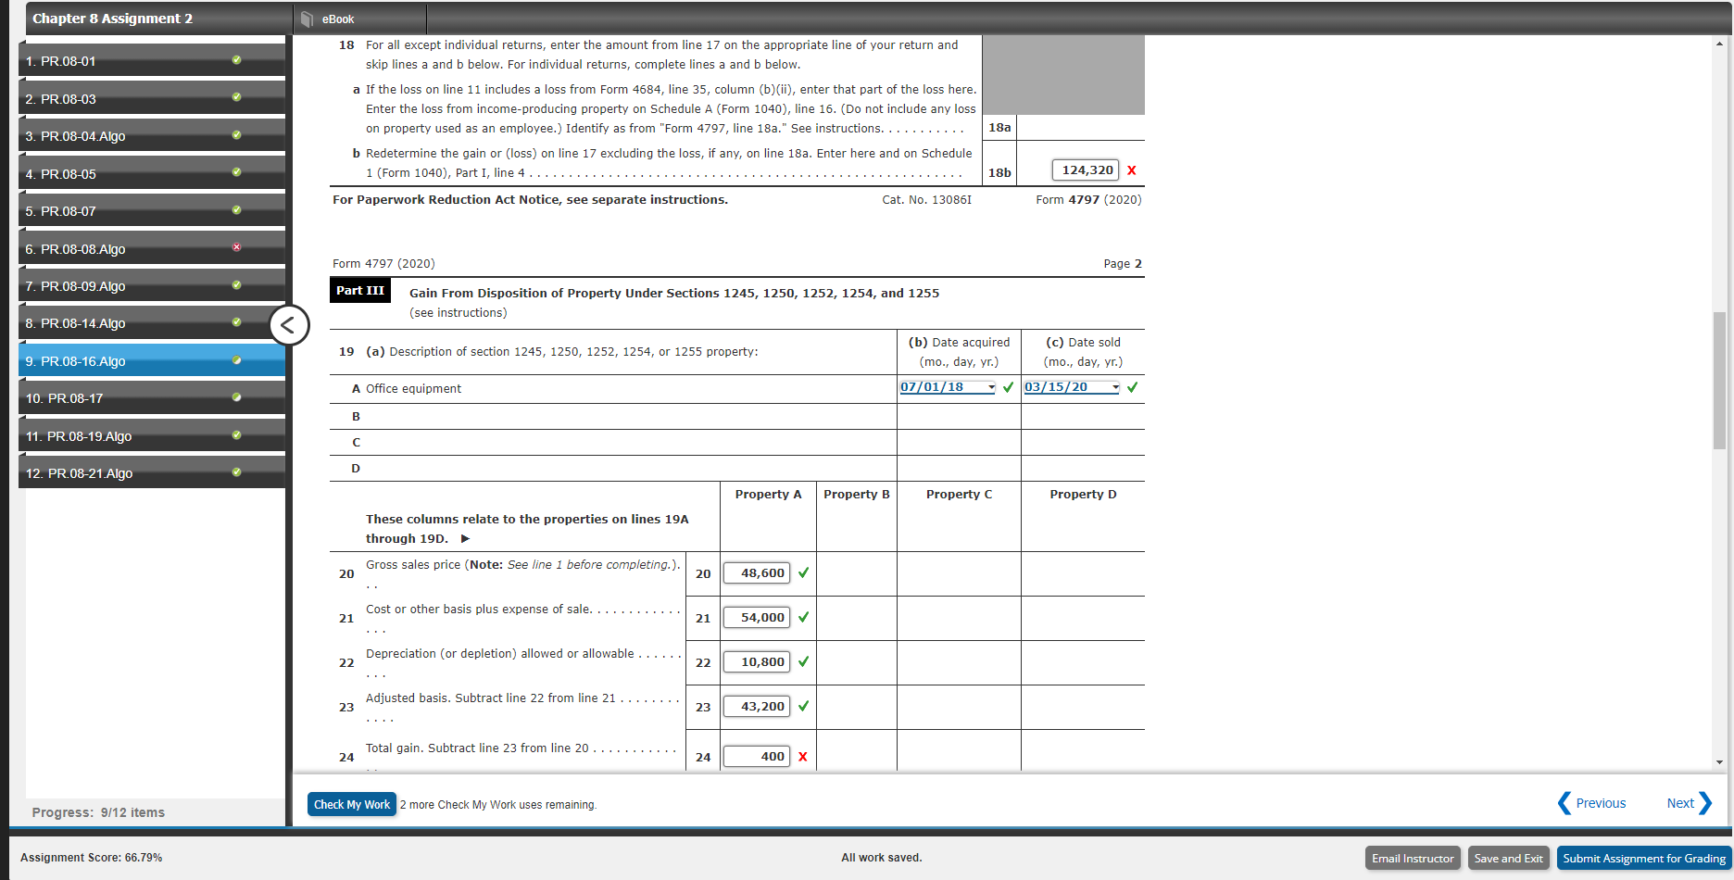Click Save and Exit
Image resolution: width=1734 pixels, height=880 pixels.
(x=1508, y=858)
